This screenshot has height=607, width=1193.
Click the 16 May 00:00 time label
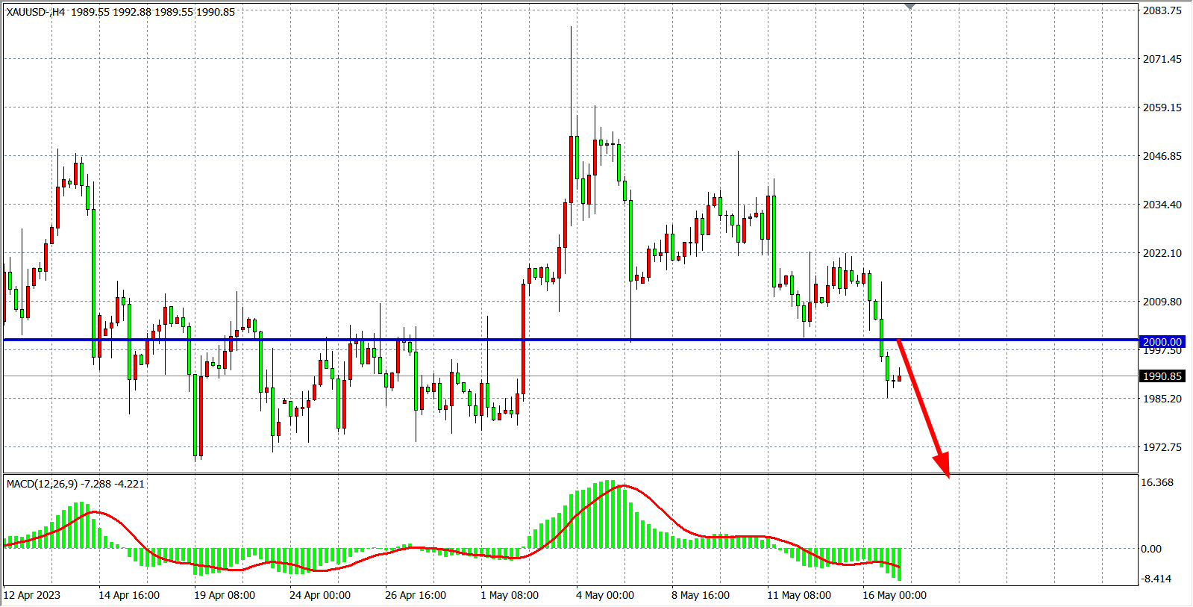click(894, 595)
